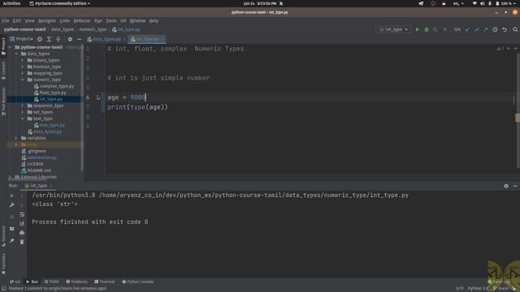Viewport: 520px width, 292px height.
Task: Expand the mapping_type folder
Action: coord(23,73)
